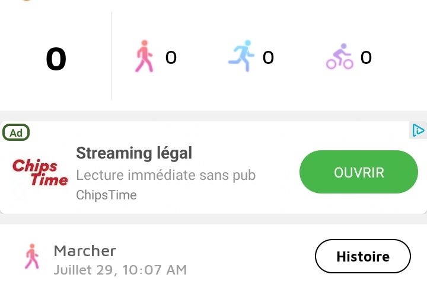Click the green Ad badge
The height and width of the screenshot is (284, 427).
16,133
